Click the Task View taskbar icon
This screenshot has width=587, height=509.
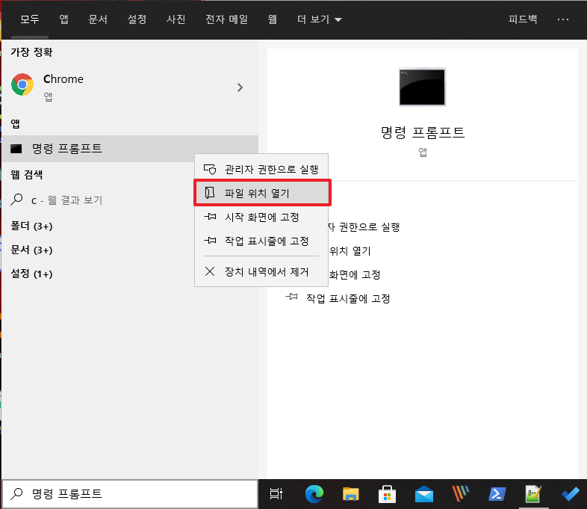click(276, 494)
